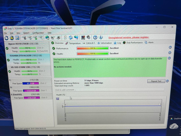Select the E: [SataSSD] partition entry
Screen dimensions: 181x136
[x=31, y=96]
